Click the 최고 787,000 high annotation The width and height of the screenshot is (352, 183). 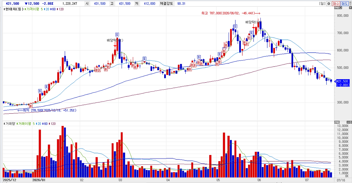[230, 13]
